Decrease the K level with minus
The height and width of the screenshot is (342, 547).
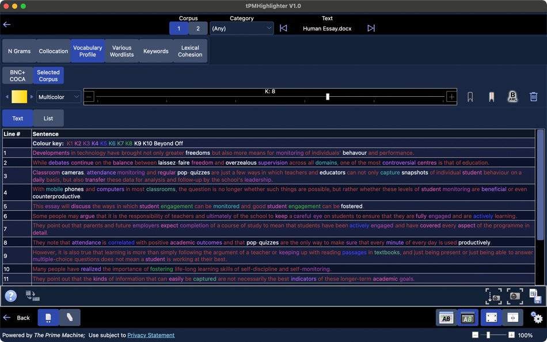[89, 97]
